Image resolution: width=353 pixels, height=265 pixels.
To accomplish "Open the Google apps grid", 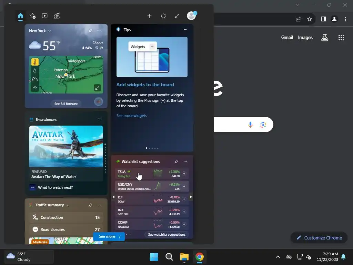I will point(341,38).
